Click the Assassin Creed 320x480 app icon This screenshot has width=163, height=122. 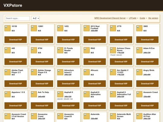139,94
